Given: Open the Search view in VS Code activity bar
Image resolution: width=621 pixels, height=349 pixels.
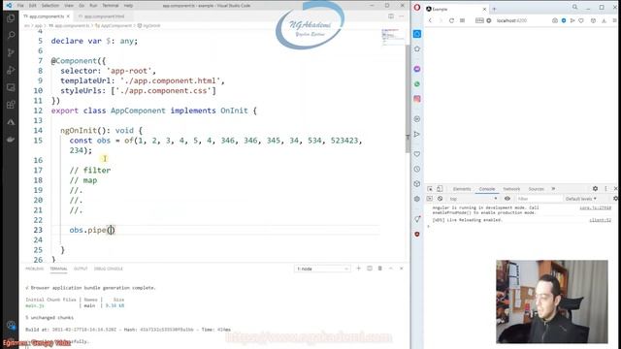Looking at the screenshot, I should [11, 36].
